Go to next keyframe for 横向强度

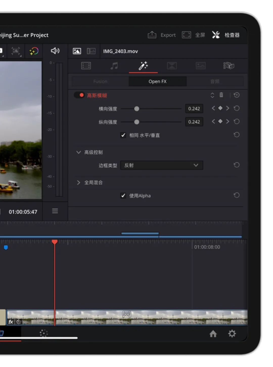click(227, 108)
